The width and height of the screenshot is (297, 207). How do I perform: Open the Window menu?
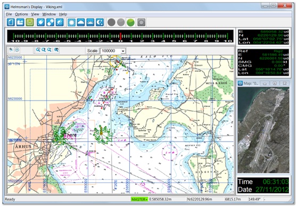pyautogui.click(x=49, y=14)
